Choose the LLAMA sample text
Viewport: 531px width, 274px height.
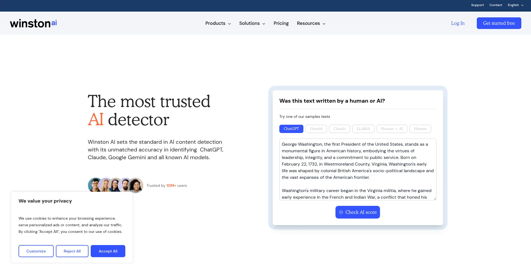point(363,129)
